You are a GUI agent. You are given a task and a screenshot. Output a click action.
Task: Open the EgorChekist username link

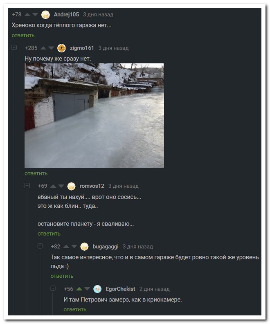click(x=120, y=289)
